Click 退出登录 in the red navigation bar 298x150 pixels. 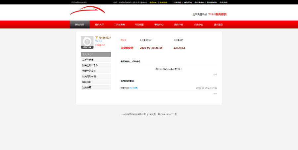218,25
